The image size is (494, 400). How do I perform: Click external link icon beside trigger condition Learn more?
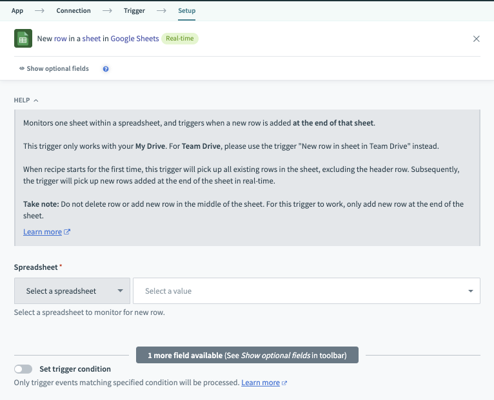[284, 383]
